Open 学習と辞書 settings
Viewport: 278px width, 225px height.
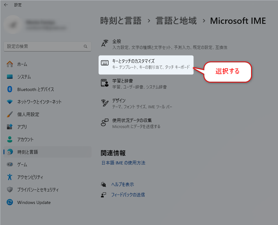pyautogui.click(x=134, y=84)
